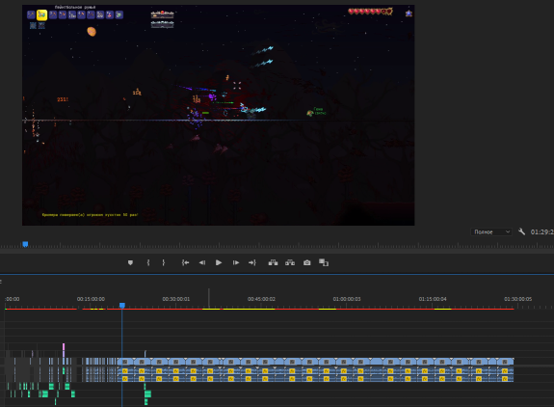This screenshot has width=554, height=407.
Task: Click the Mark Out button
Action: point(163,262)
